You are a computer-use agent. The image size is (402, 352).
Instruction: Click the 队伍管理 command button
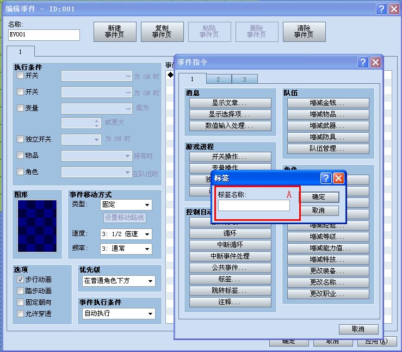[328, 149]
